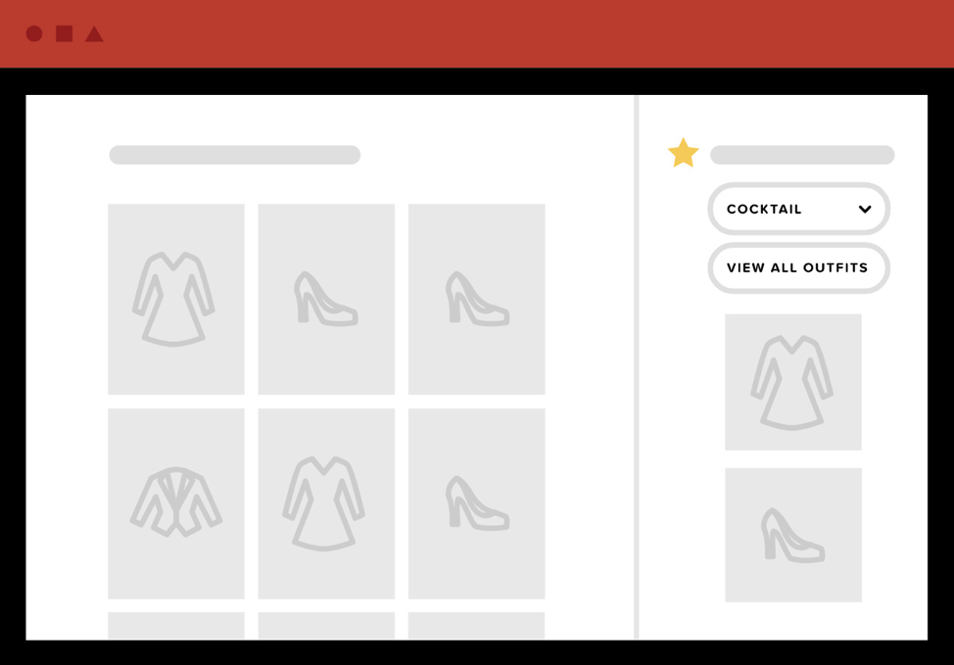The image size is (954, 665).
Task: Select the high heel thumbnail in outfit sidebar
Action: (x=792, y=535)
